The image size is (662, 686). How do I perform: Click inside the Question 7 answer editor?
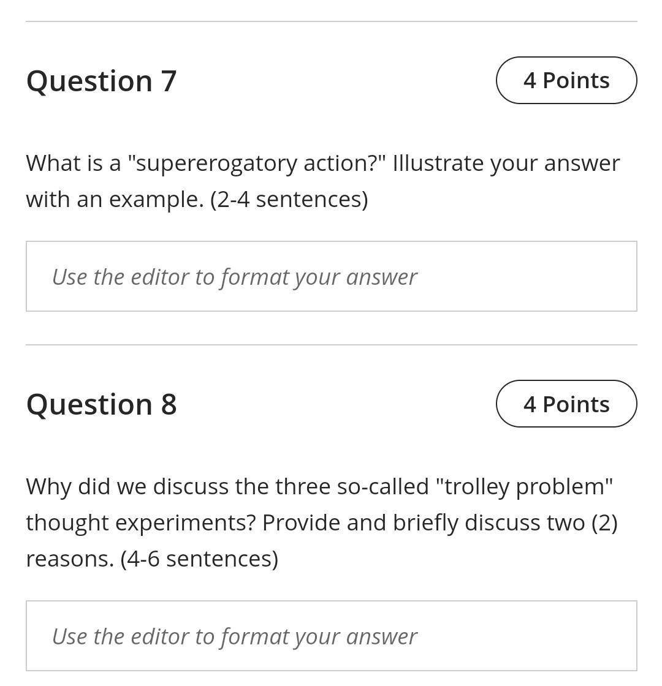tap(331, 276)
